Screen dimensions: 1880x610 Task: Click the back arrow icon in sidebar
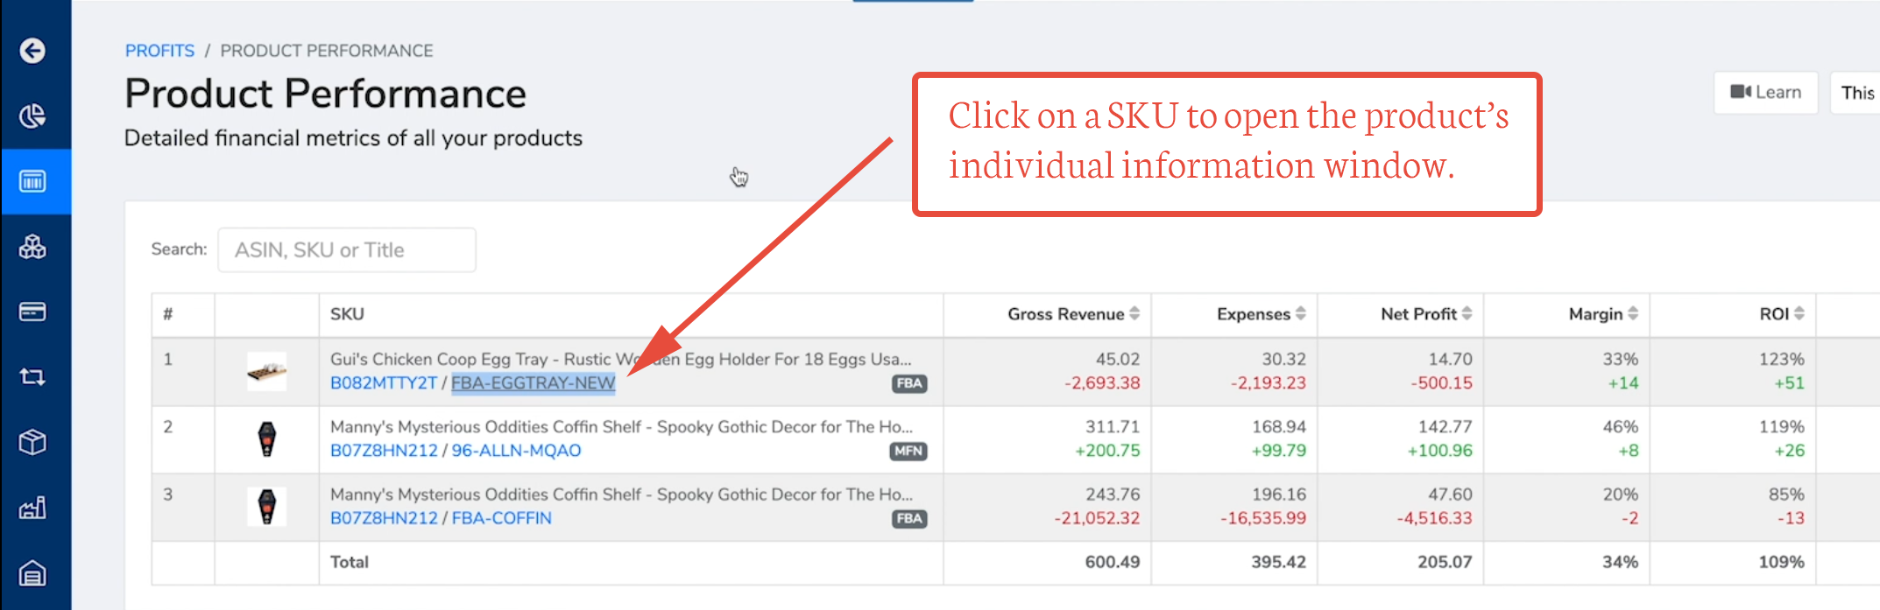(32, 51)
